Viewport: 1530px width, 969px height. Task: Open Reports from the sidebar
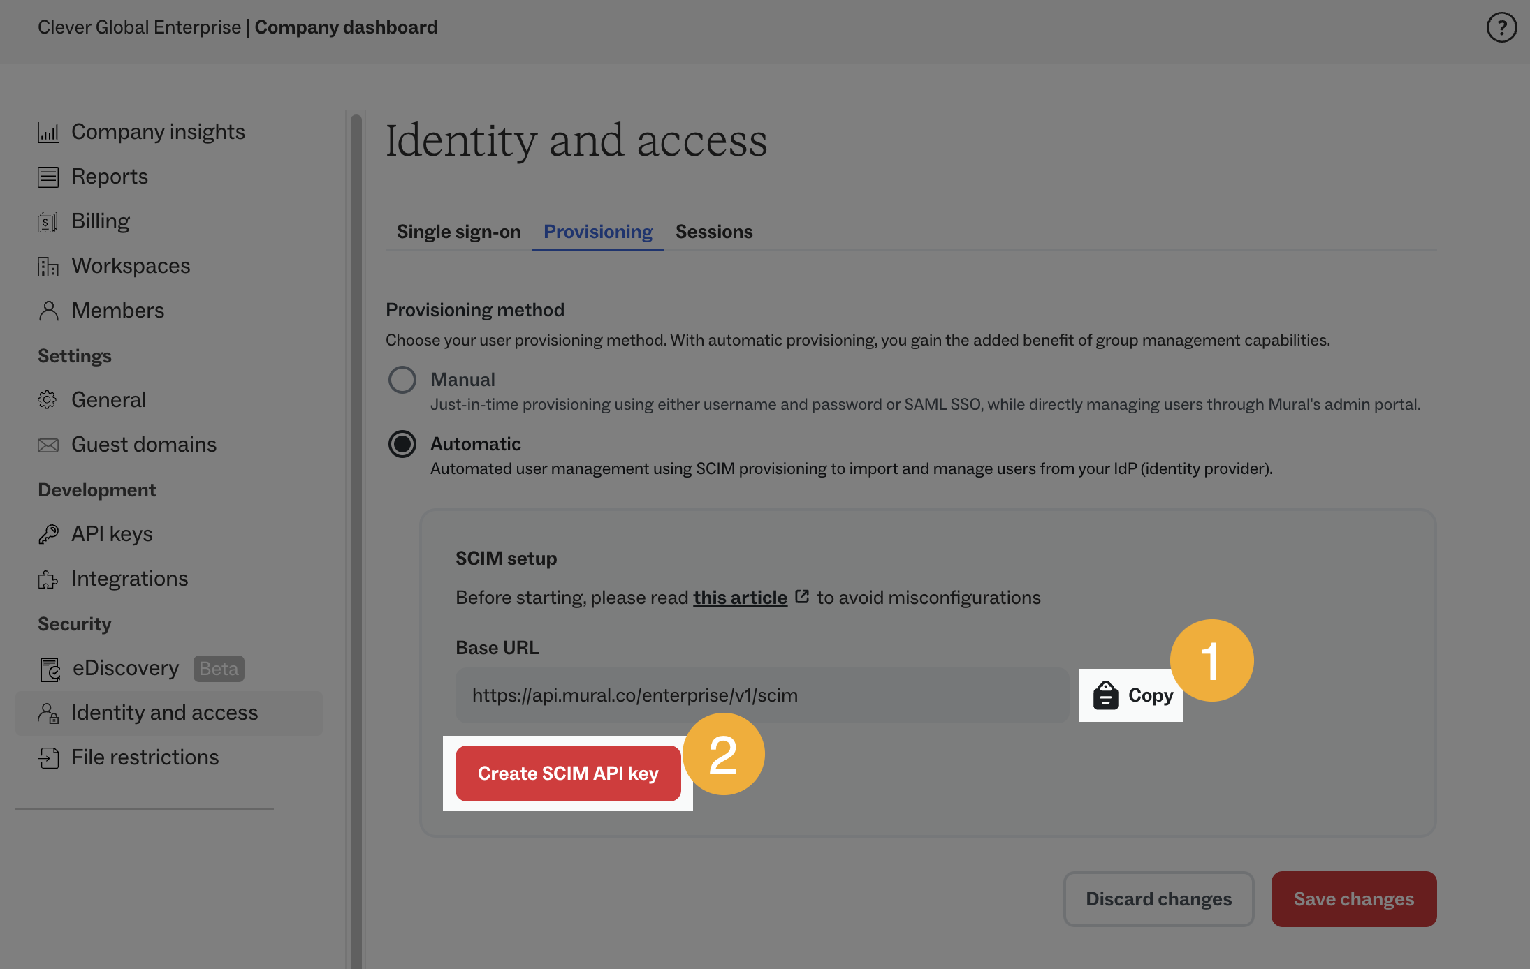[110, 177]
